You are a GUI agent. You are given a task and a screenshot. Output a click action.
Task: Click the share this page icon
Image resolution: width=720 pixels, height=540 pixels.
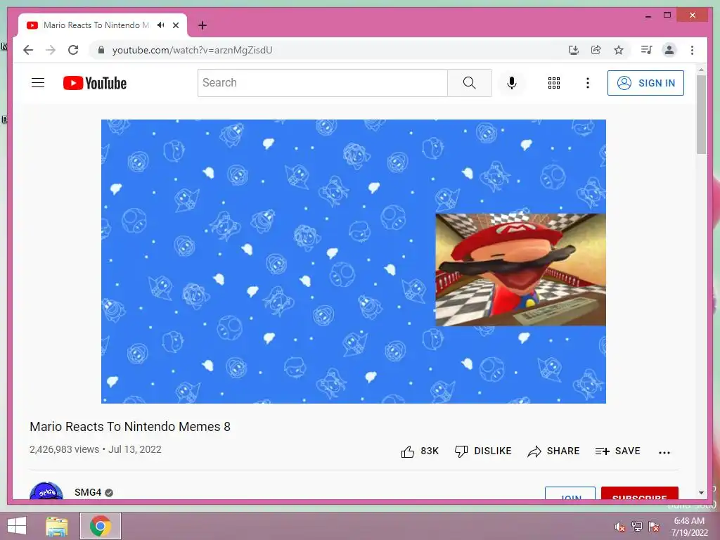(x=596, y=50)
